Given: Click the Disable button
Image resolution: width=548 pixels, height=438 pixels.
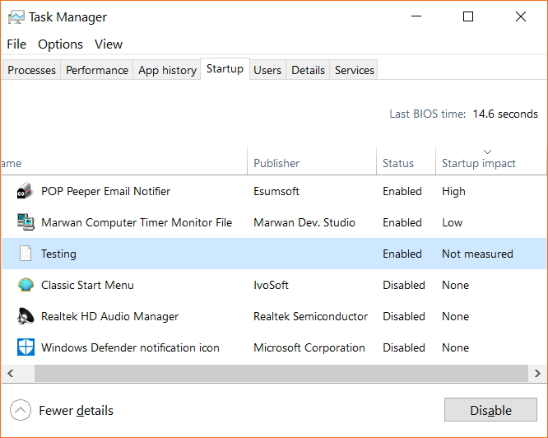Looking at the screenshot, I should [x=490, y=410].
